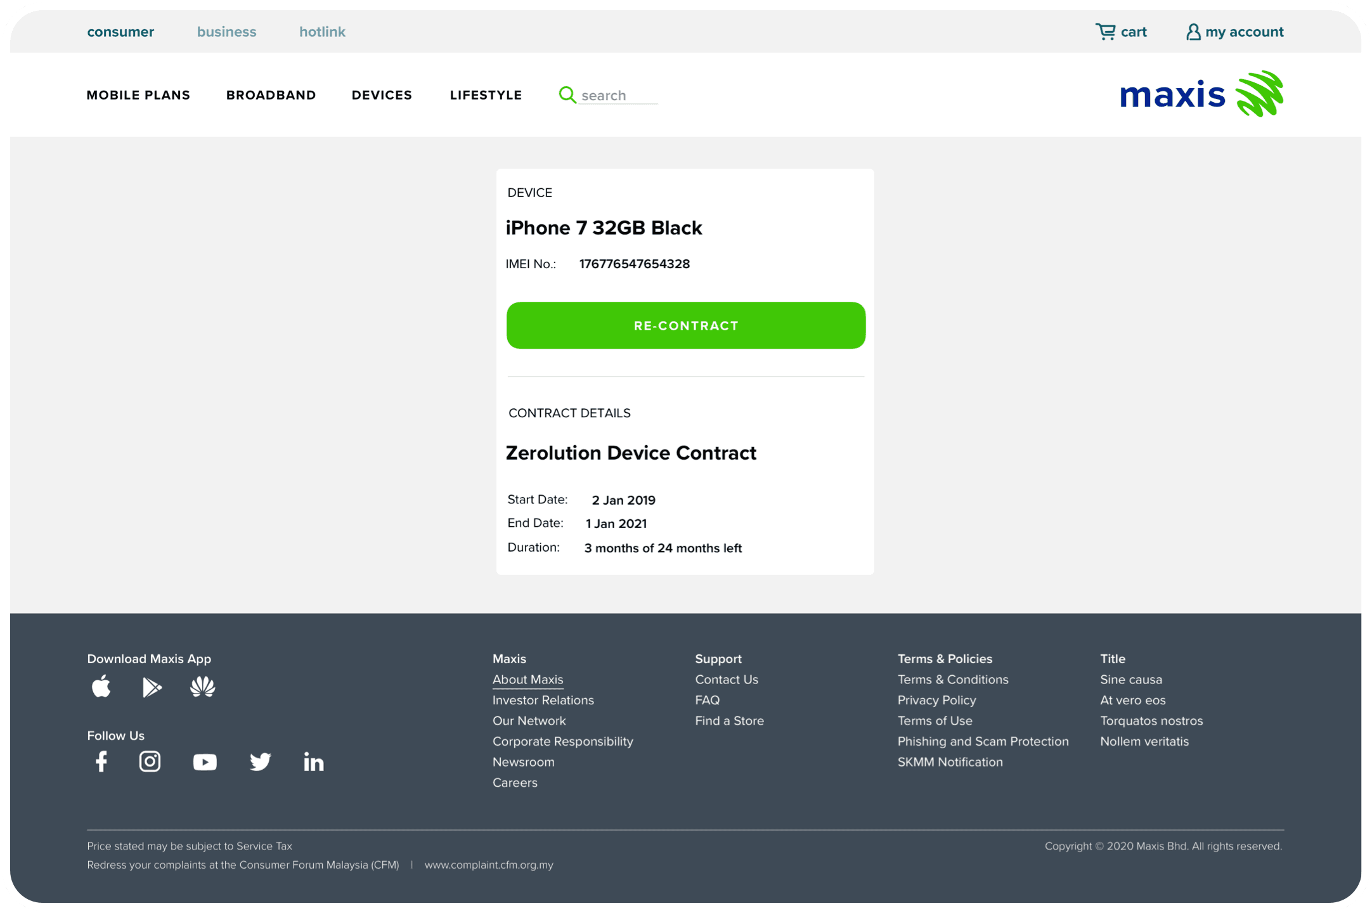
Task: Open About Maxis footer link
Action: pos(528,680)
